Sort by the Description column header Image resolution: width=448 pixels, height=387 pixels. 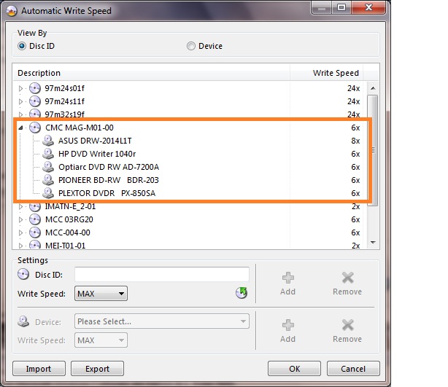[152, 73]
